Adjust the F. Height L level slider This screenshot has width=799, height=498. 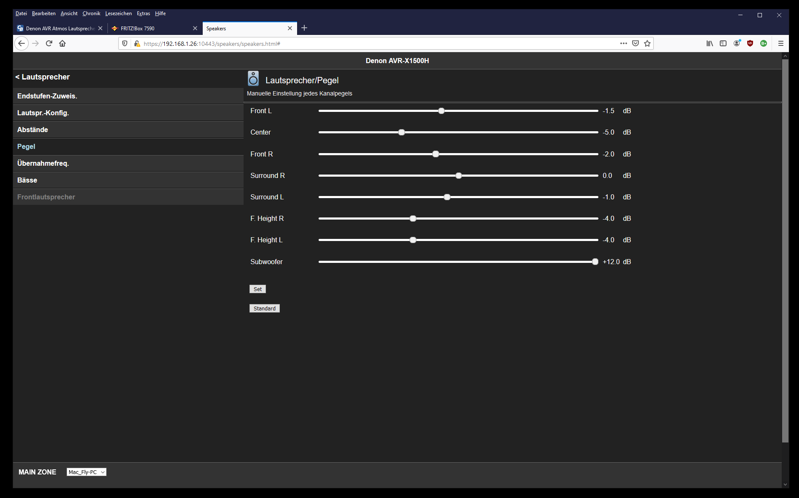[x=458, y=240]
